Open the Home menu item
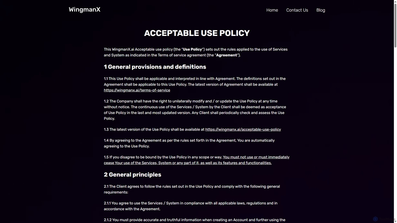The width and height of the screenshot is (397, 223). (272, 10)
